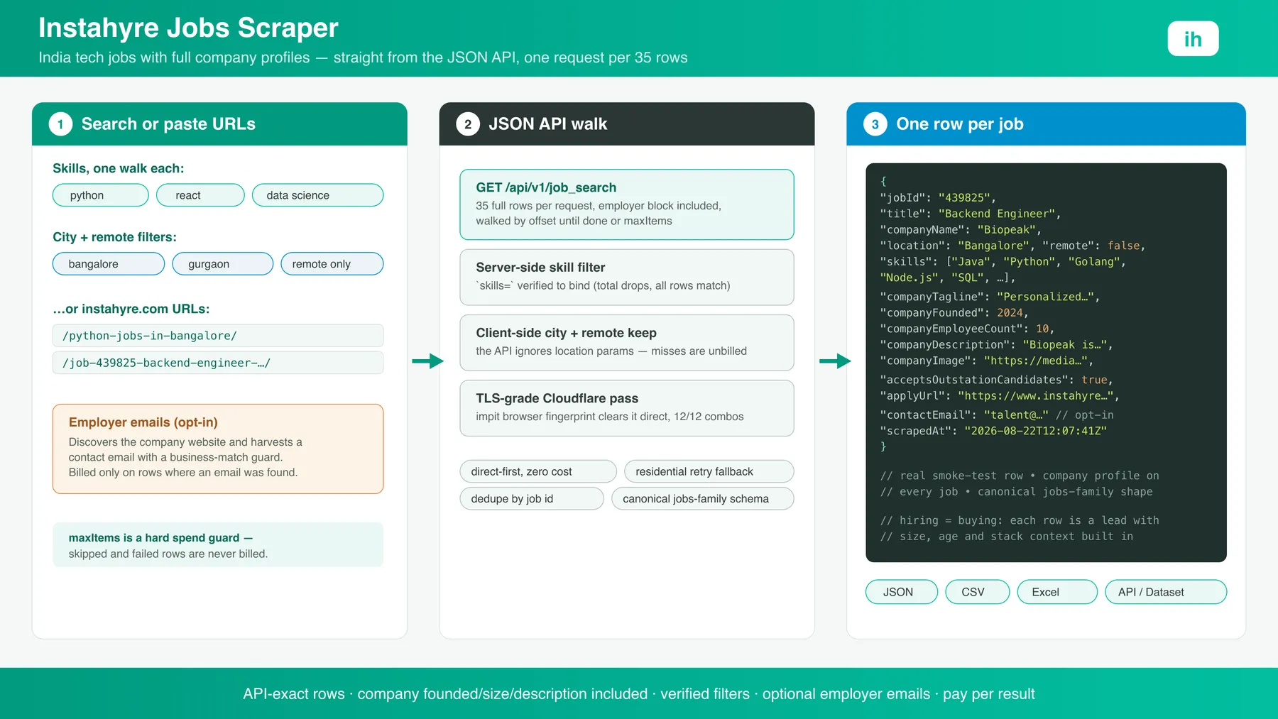The height and width of the screenshot is (719, 1278).
Task: Choose the Excel export format pill
Action: 1057,592
